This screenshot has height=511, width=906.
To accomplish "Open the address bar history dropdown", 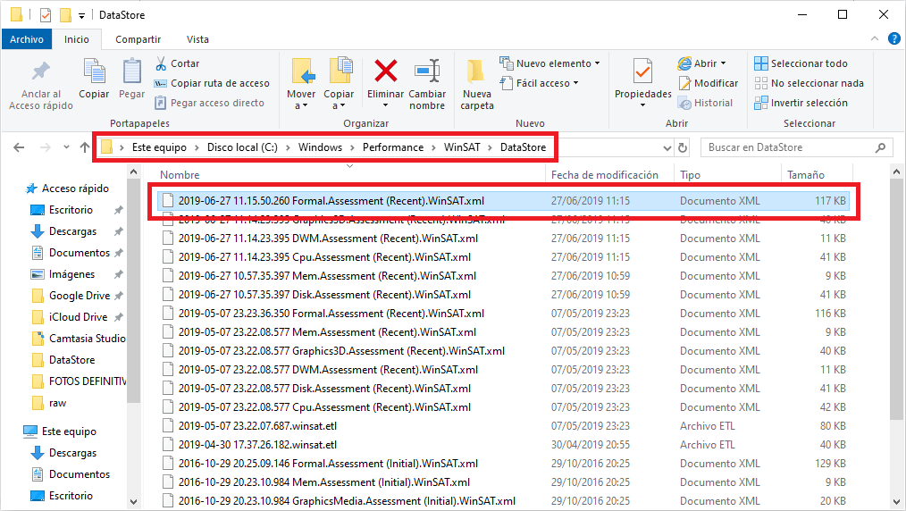I will click(x=667, y=147).
